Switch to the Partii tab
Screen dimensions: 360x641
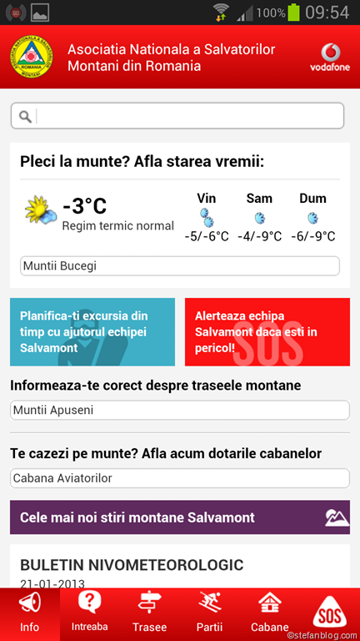pyautogui.click(x=209, y=614)
